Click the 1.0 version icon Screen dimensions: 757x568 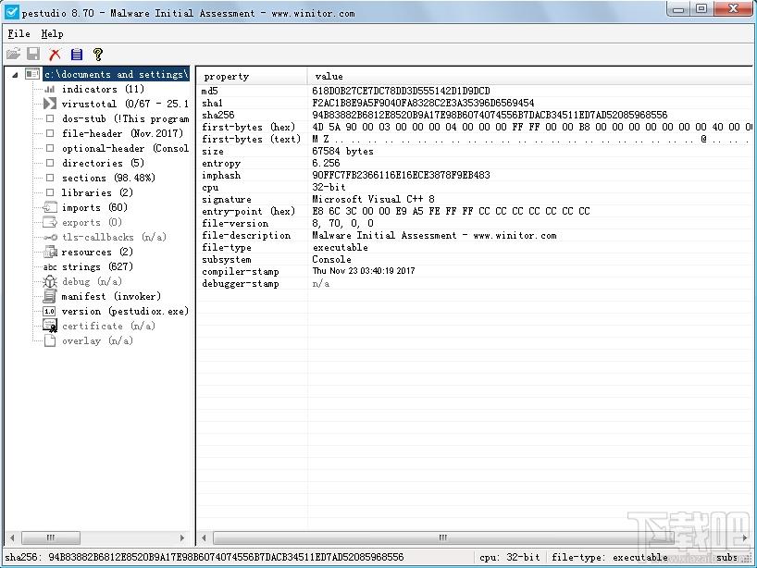click(x=49, y=311)
